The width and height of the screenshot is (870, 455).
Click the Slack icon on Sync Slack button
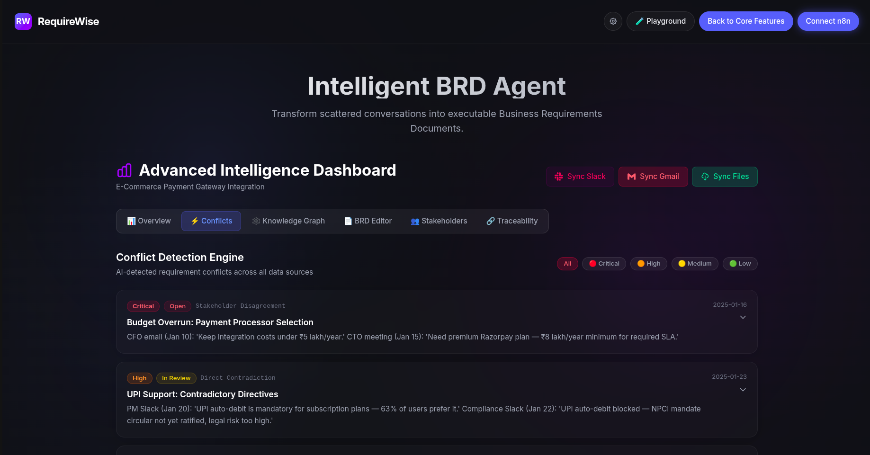tap(559, 176)
